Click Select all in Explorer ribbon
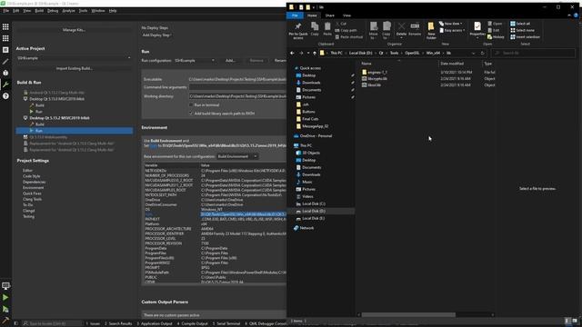The image size is (582, 327). tap(520, 24)
